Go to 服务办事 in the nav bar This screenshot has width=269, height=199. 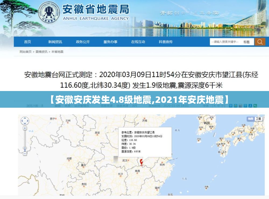[110, 42]
